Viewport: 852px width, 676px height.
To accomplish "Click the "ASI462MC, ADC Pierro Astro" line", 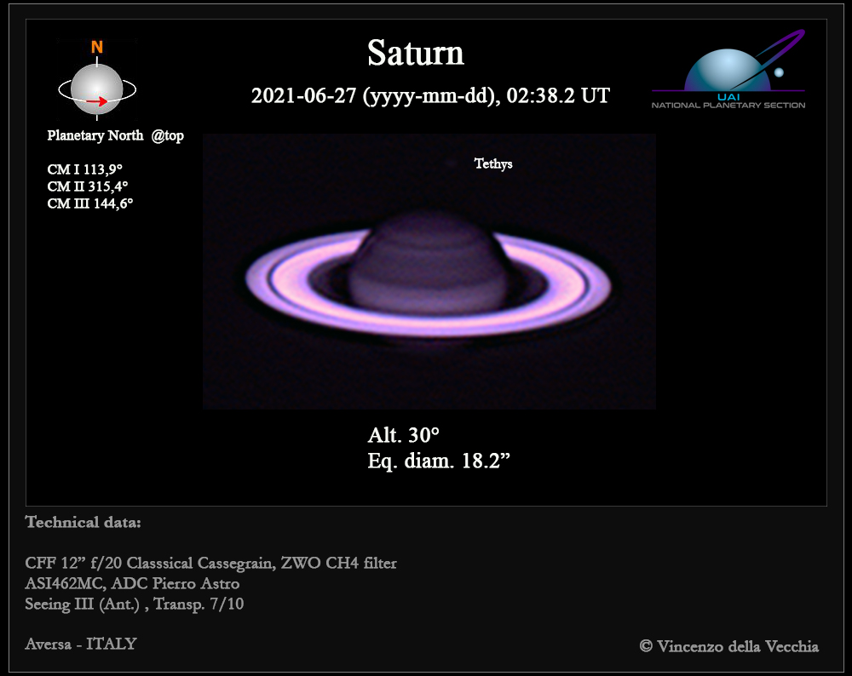I will coord(132,583).
